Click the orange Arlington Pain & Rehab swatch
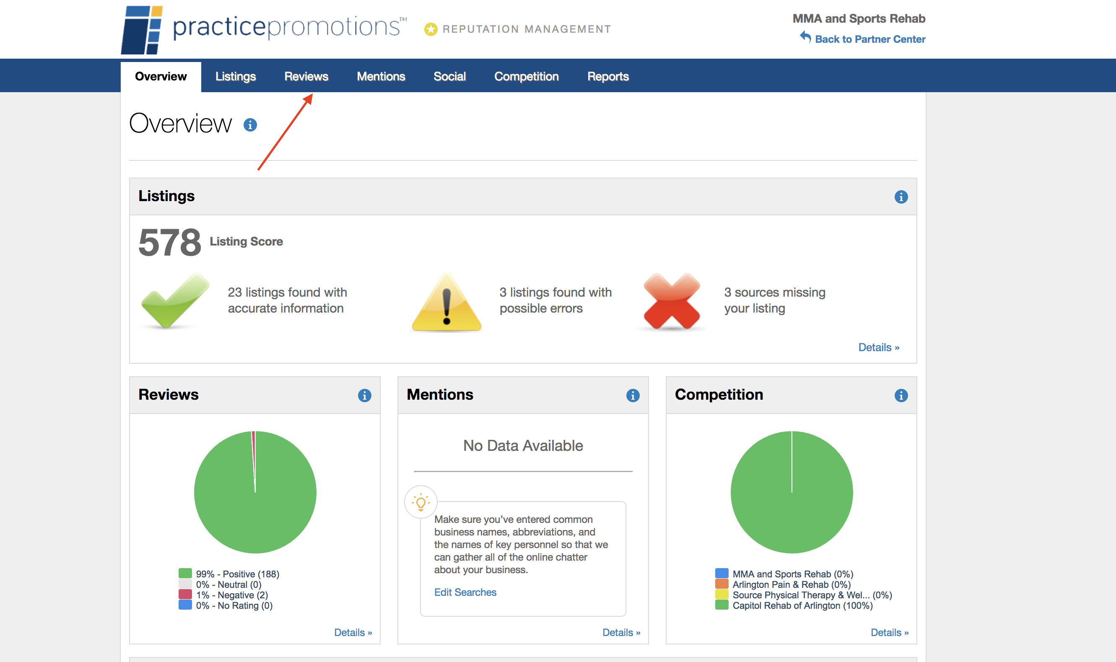 click(x=722, y=584)
